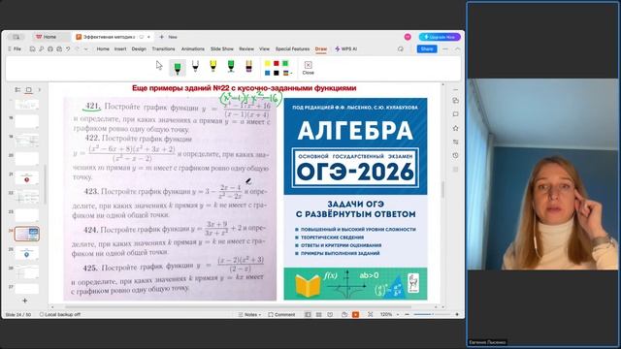Open the Design ribbon tab
This screenshot has width=621, height=349.
pyautogui.click(x=139, y=49)
